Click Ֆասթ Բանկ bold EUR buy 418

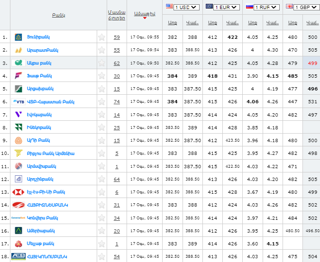coord(212,76)
